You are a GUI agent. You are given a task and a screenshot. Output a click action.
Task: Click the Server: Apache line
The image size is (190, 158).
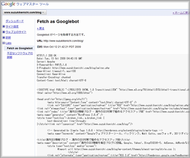46,62
